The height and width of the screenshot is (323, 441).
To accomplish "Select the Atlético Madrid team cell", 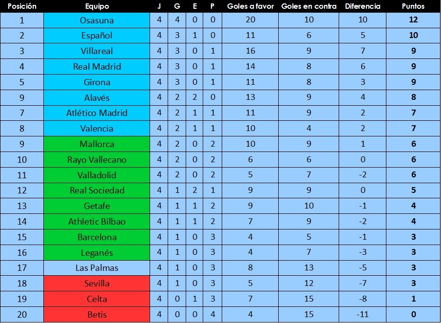I will pos(97,113).
